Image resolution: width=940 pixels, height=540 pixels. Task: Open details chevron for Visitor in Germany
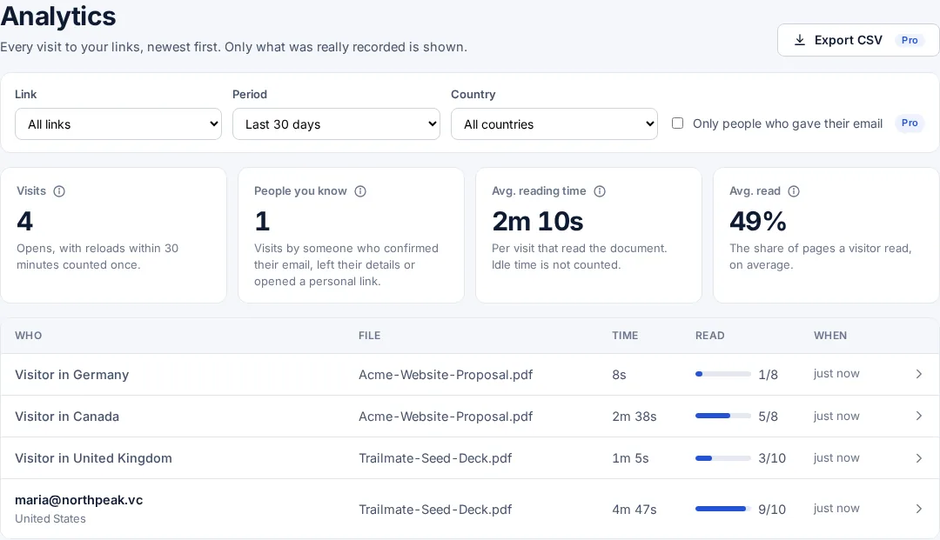coord(918,374)
